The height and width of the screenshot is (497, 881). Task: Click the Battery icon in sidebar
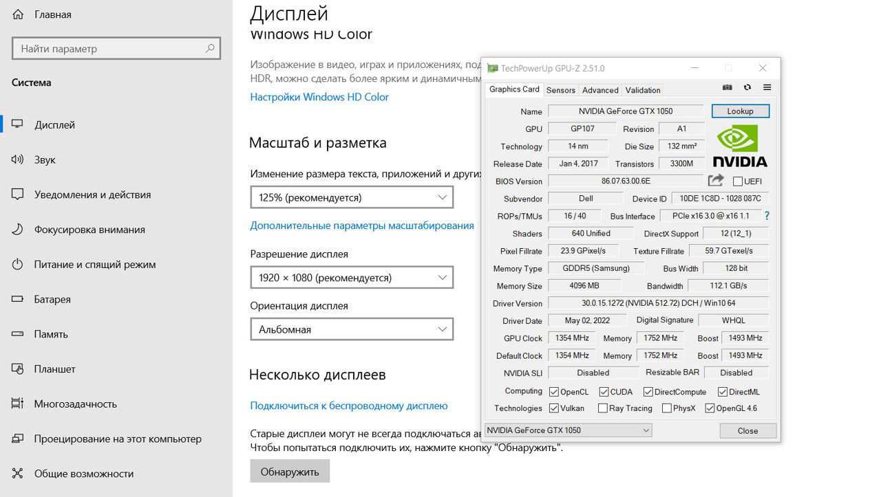pyautogui.click(x=18, y=300)
